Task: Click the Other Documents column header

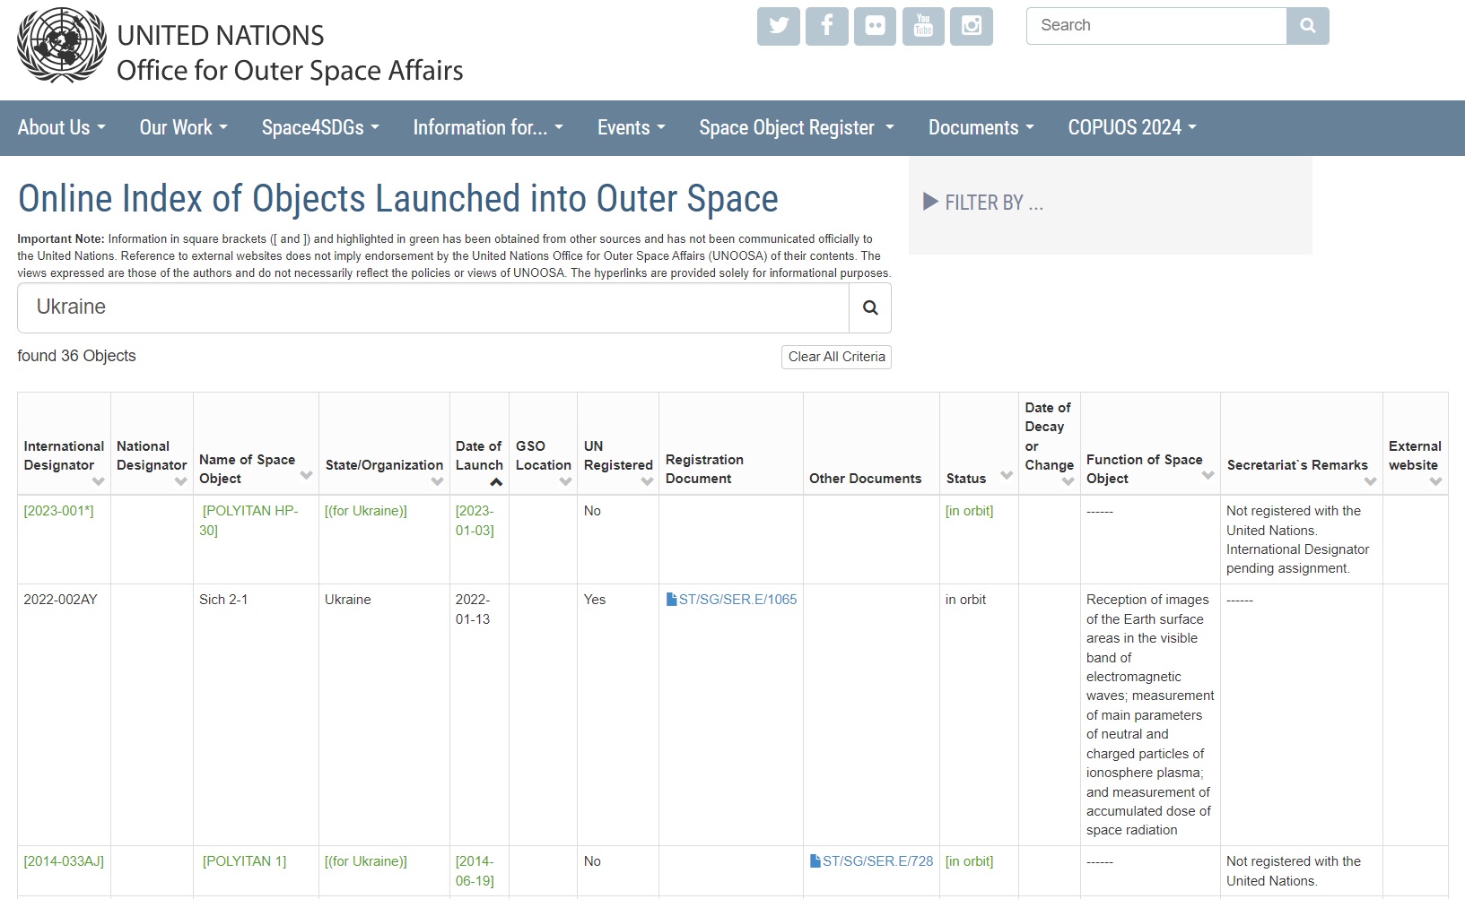Action: (865, 479)
